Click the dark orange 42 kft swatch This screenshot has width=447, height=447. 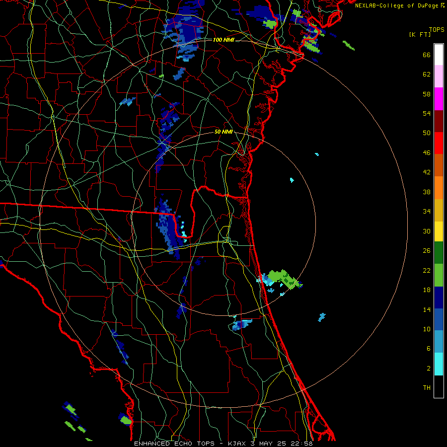coord(439,165)
